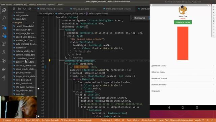The height and width of the screenshot is (122, 216).
Task: Click the New Folder icon in Explorer
Action: tap(19, 9)
